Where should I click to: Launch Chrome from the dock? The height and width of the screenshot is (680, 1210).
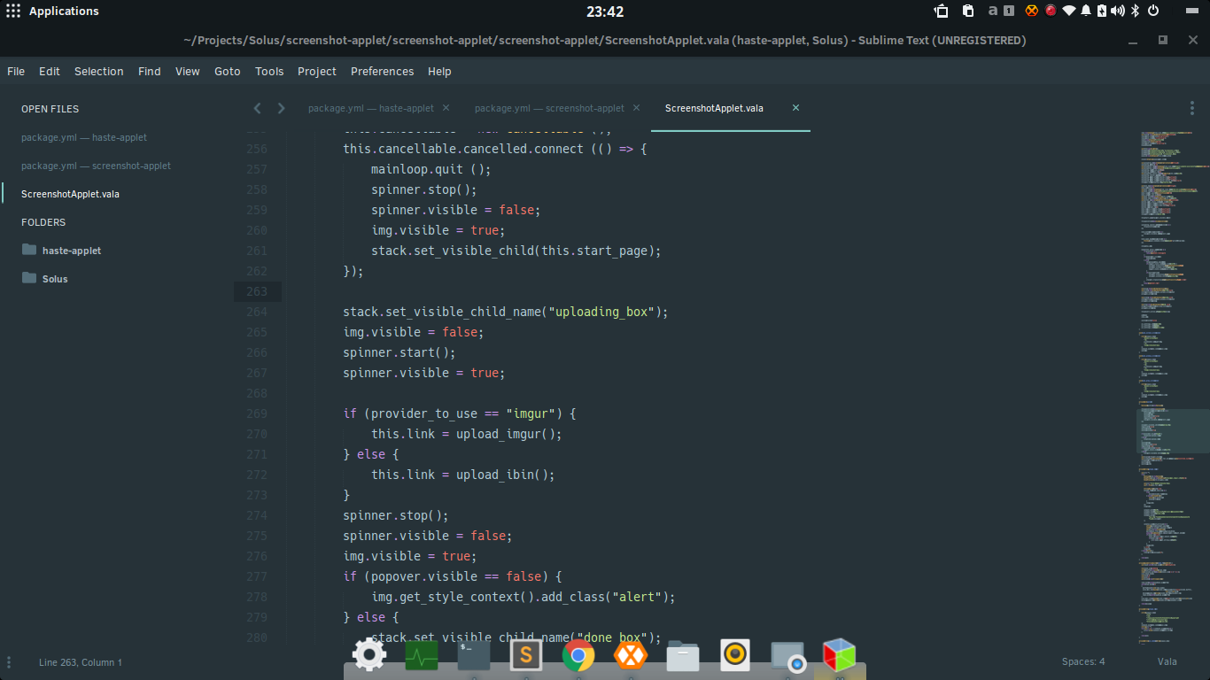(x=578, y=656)
